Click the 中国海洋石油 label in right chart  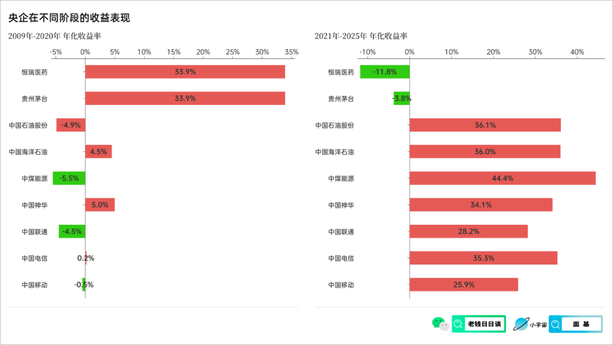click(x=335, y=152)
